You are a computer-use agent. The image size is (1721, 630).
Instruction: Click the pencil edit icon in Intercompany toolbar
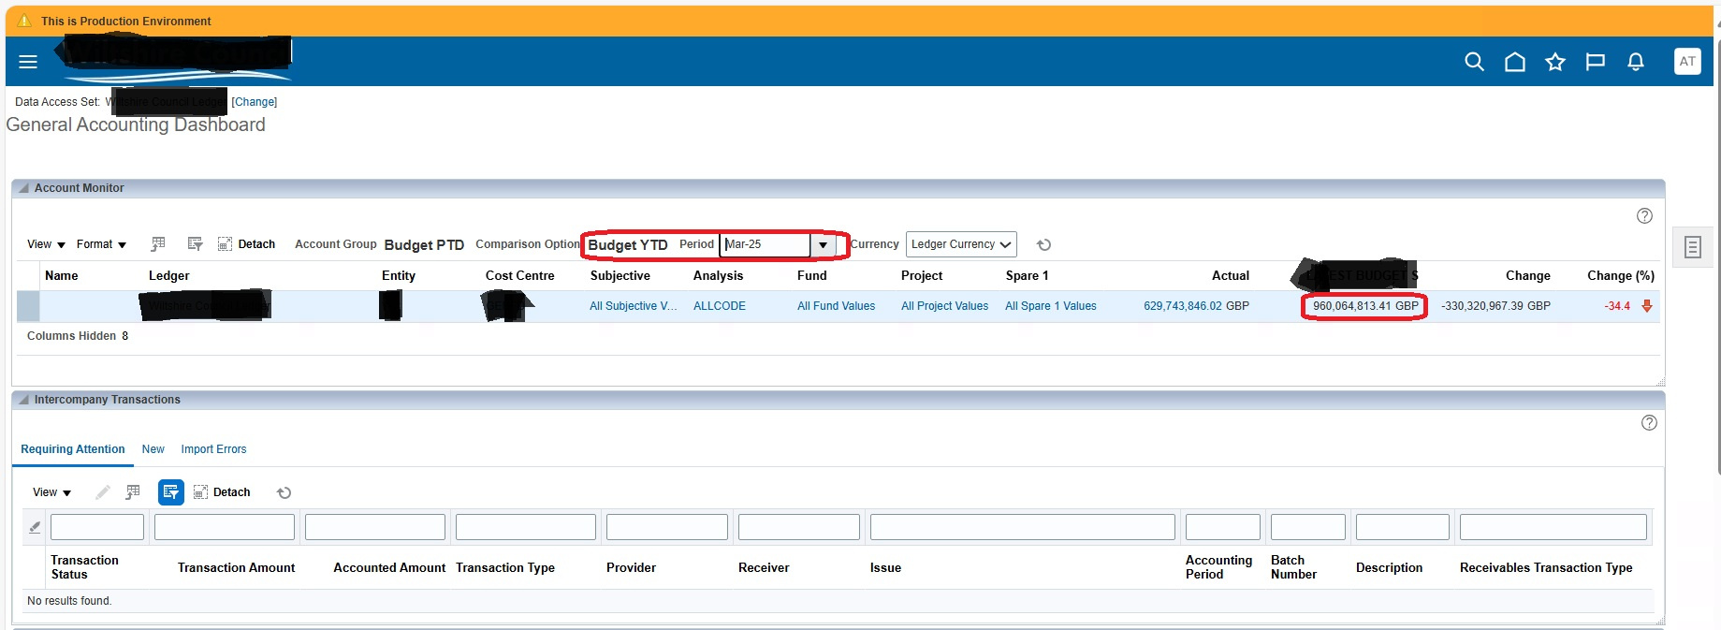pyautogui.click(x=103, y=492)
